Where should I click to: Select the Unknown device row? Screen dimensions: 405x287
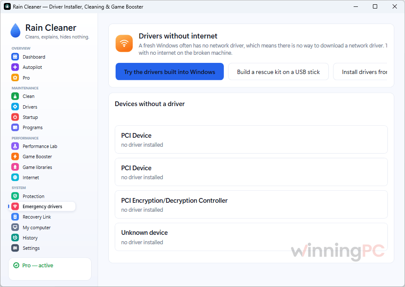(x=251, y=237)
